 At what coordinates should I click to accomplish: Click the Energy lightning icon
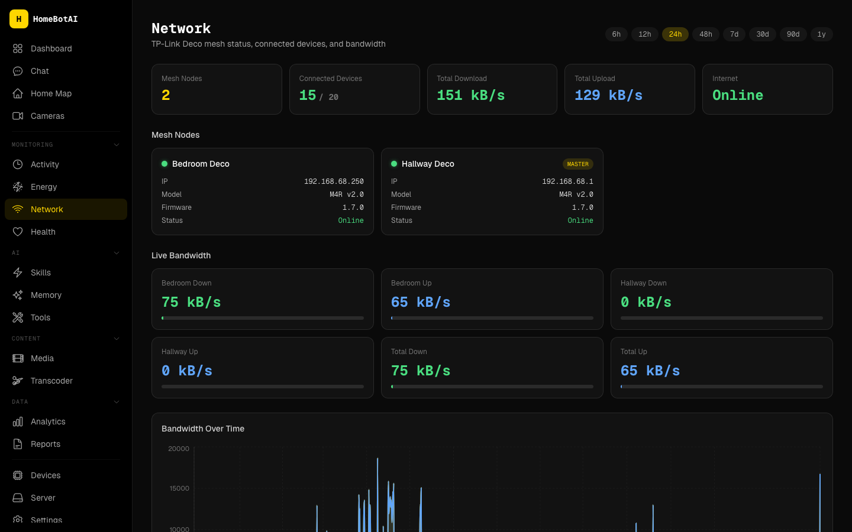click(18, 187)
